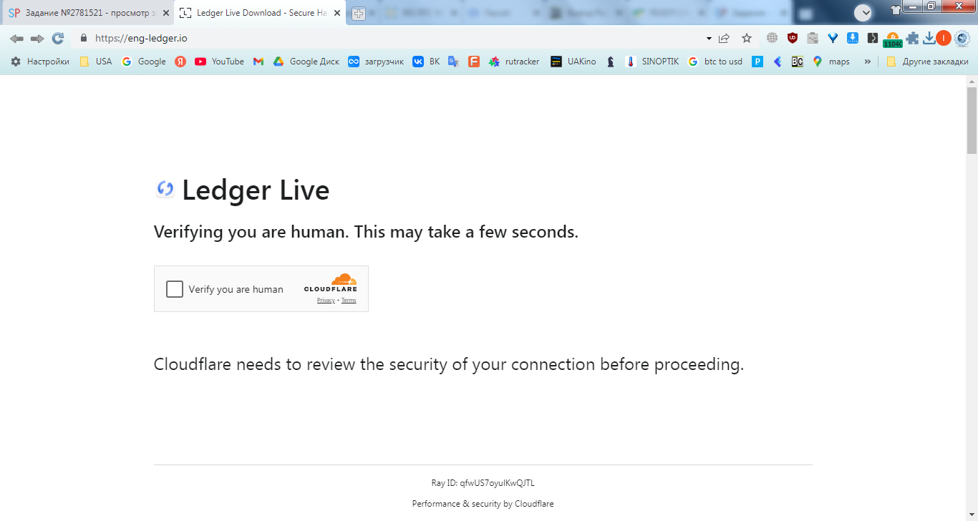The height and width of the screenshot is (521, 978).
Task: Open the Google bookmark
Action: (x=144, y=62)
